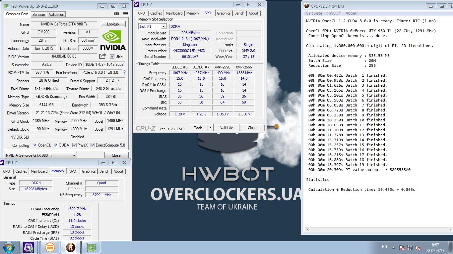The image size is (453, 254).
Task: Open the orange round app in taskbar
Action: click(50, 247)
